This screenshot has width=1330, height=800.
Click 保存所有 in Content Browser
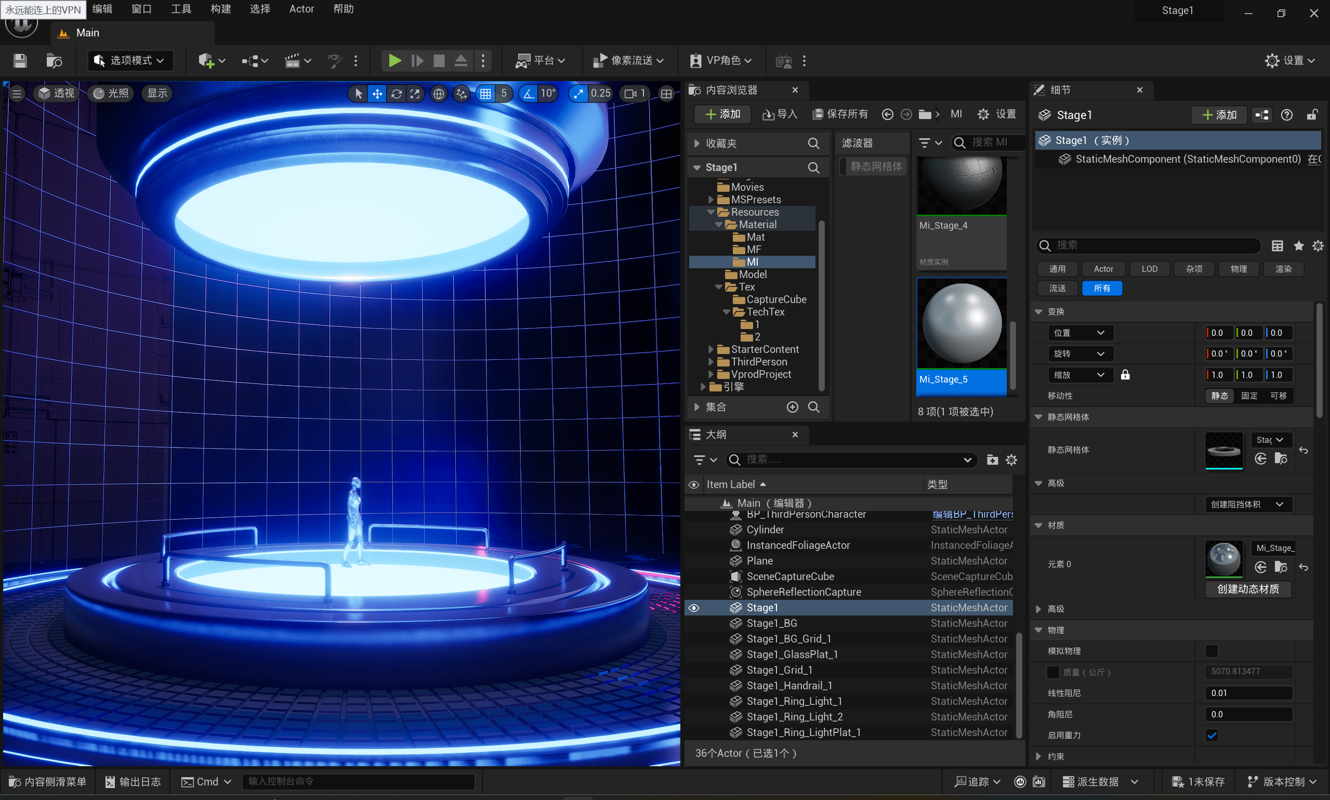coord(840,114)
